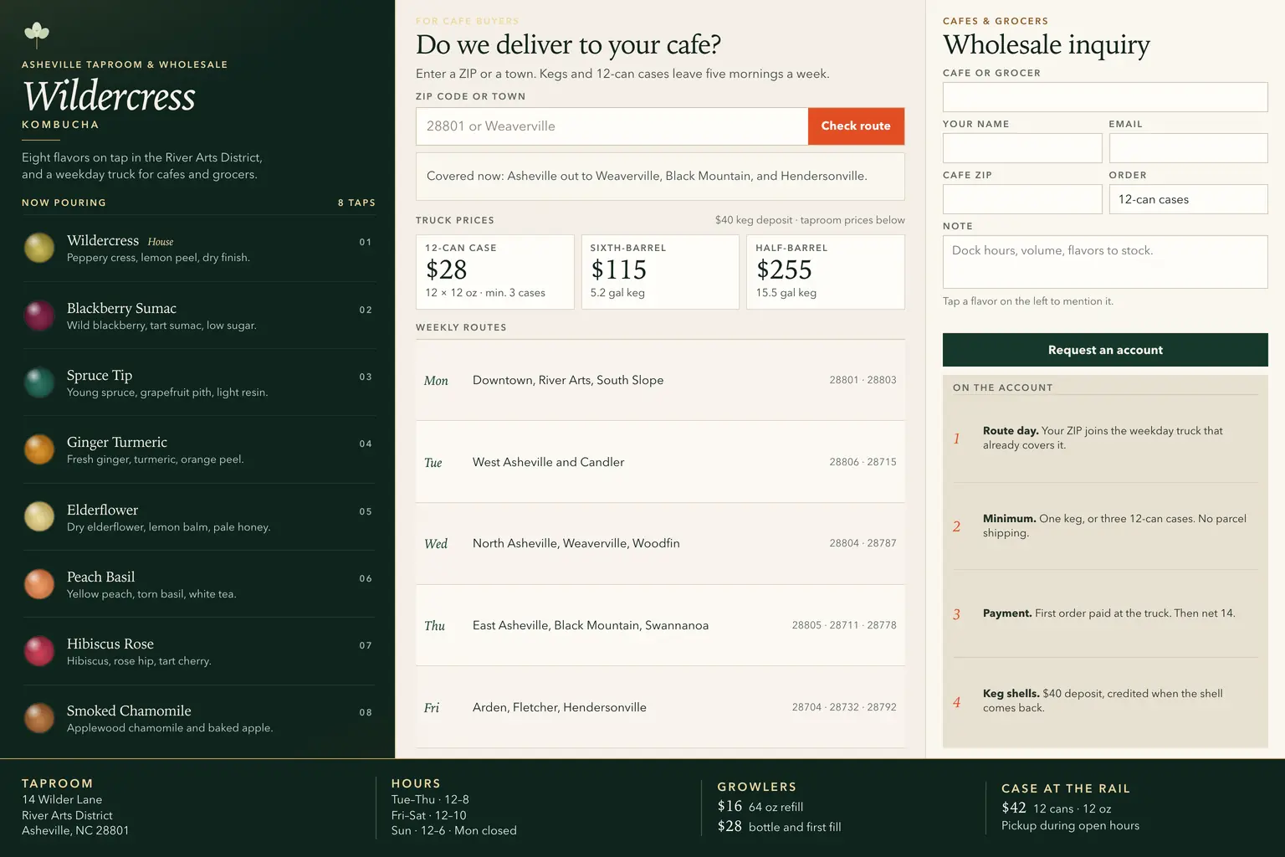Click the Minimum order account note
1285x857 pixels.
(x=1105, y=526)
